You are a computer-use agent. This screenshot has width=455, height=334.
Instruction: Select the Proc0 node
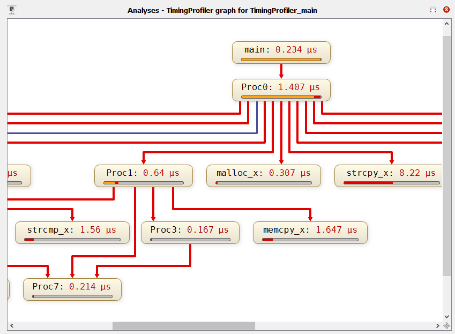(281, 90)
